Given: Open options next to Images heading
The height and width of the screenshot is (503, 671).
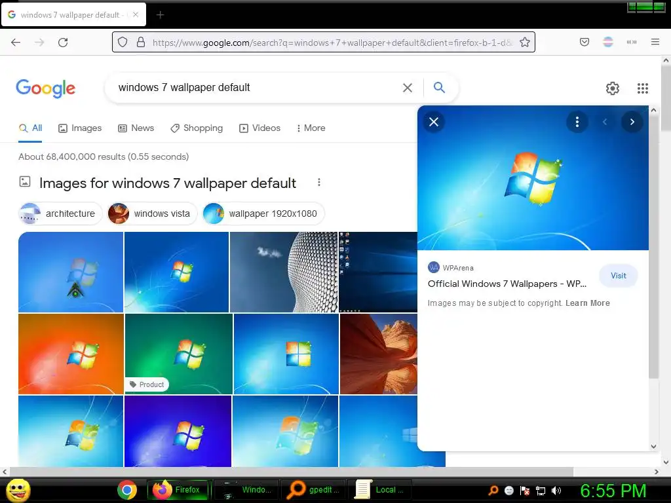Looking at the screenshot, I should coord(319,183).
